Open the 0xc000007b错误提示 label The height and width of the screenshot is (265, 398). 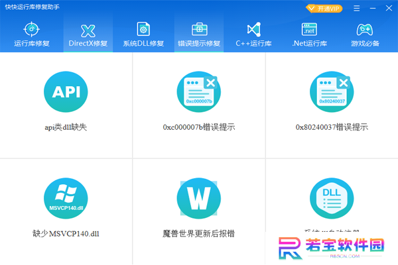click(199, 127)
